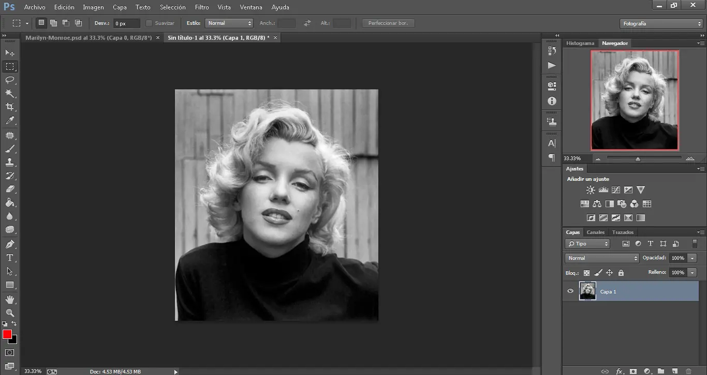This screenshot has width=707, height=375.
Task: Toggle the Suavizar checkbox
Action: tap(149, 23)
